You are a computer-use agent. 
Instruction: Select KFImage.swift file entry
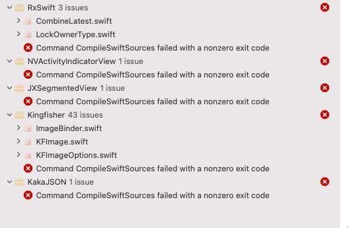tap(62, 142)
